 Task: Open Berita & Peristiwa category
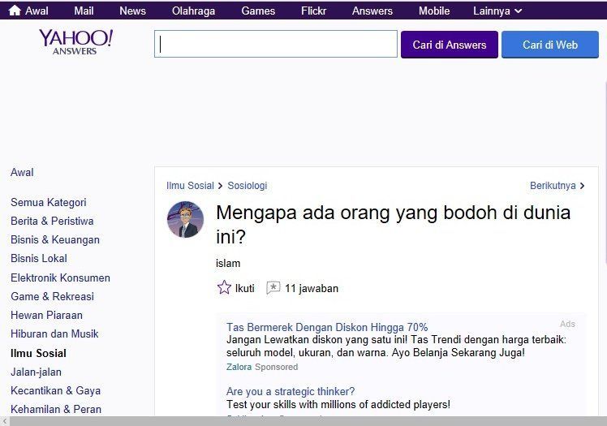[52, 221]
